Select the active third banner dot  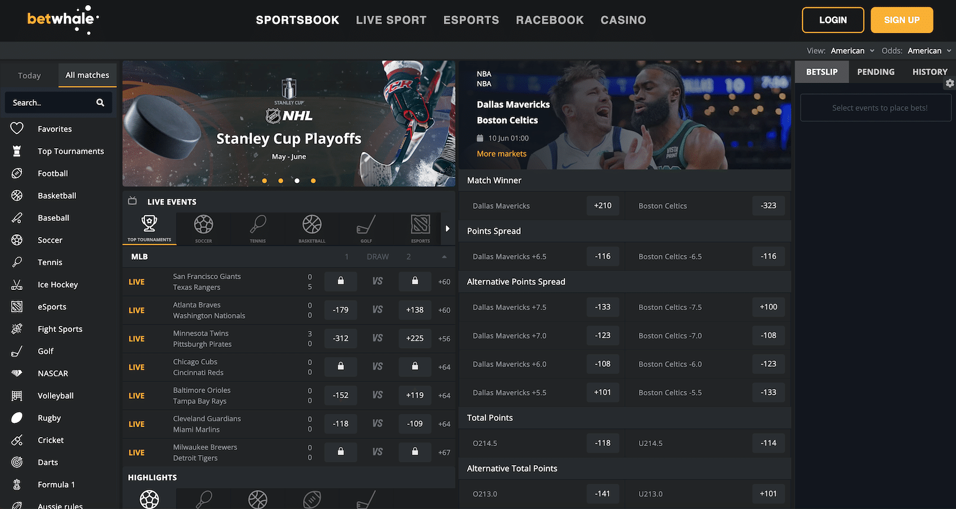pos(297,181)
